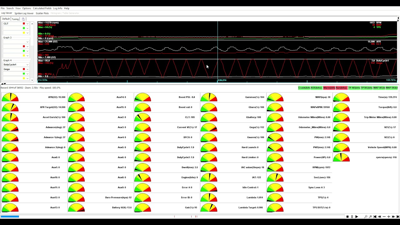
Task: Open the DutyCycle1 field dropdown
Action: click(27, 65)
